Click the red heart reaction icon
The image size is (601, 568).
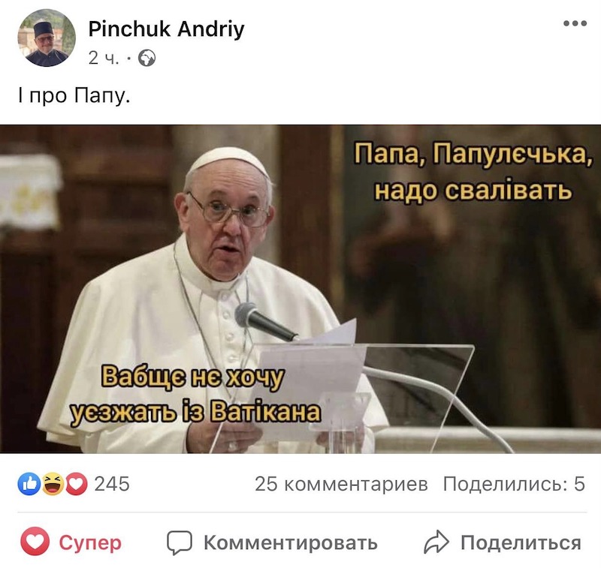pyautogui.click(x=77, y=484)
